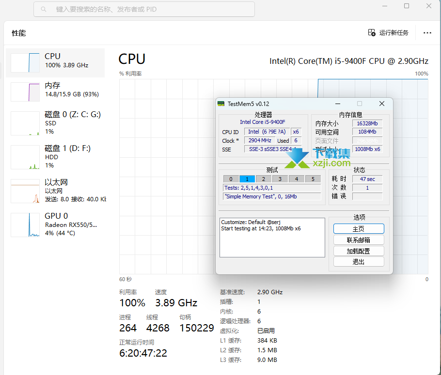Click the CPU utilization graph area
Viewport: 441px width, 375px height.
[x=274, y=177]
